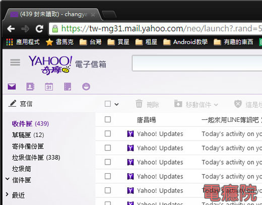262x205 pixels.
Task: Open the Mail envelope icon
Action: (12, 87)
